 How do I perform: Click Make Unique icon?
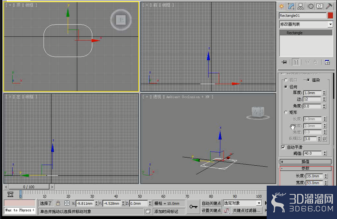tap(307, 62)
